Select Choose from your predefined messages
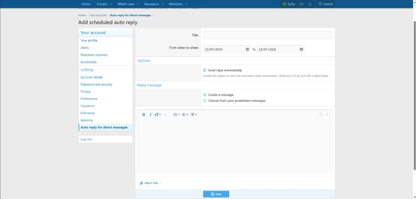This screenshot has height=199, width=416. click(205, 101)
